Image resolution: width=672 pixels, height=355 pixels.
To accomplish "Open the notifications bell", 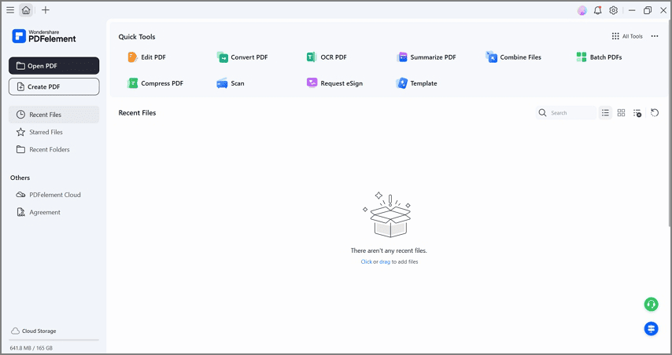I will point(597,11).
